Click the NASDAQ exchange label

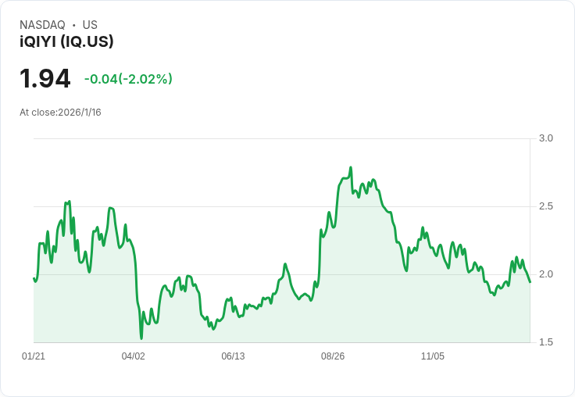(x=42, y=25)
